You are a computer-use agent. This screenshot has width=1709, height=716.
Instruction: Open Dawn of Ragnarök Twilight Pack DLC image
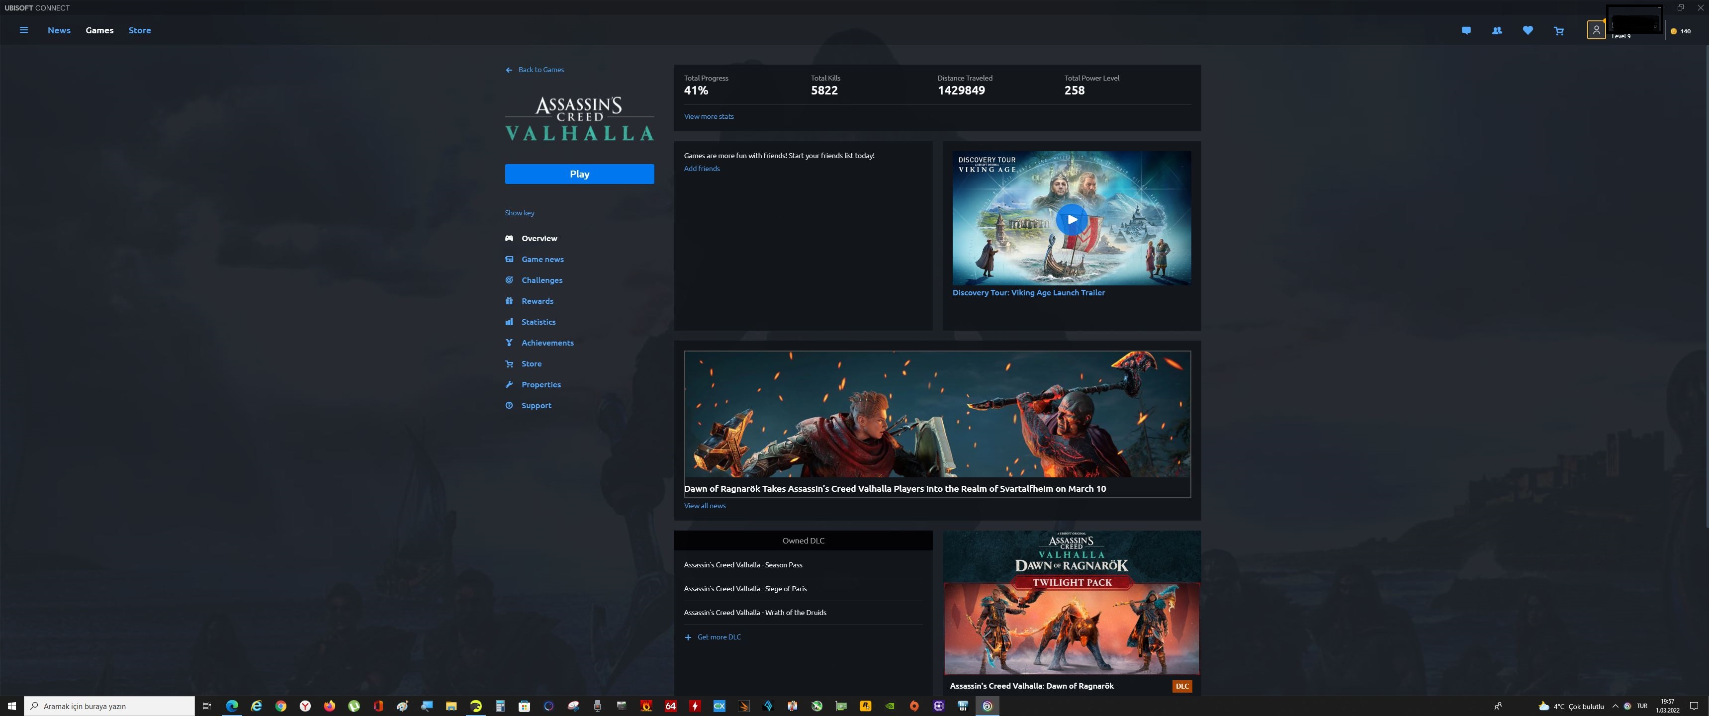(x=1072, y=603)
